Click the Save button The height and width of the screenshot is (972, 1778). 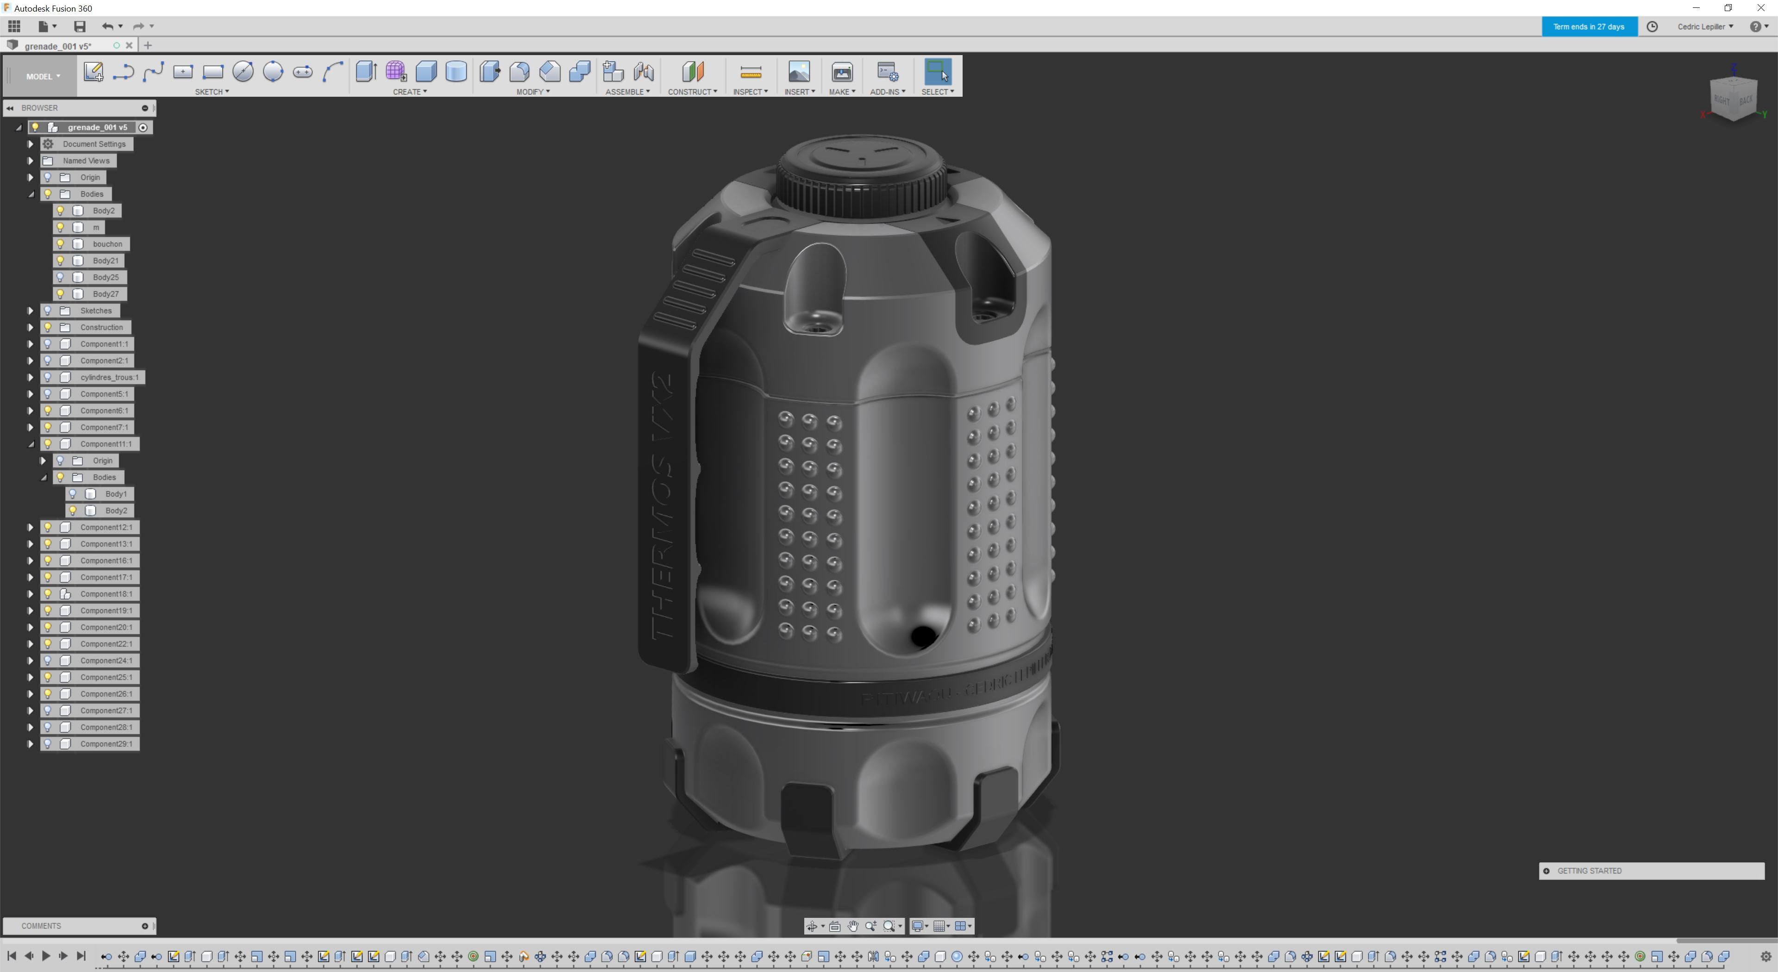click(x=79, y=27)
